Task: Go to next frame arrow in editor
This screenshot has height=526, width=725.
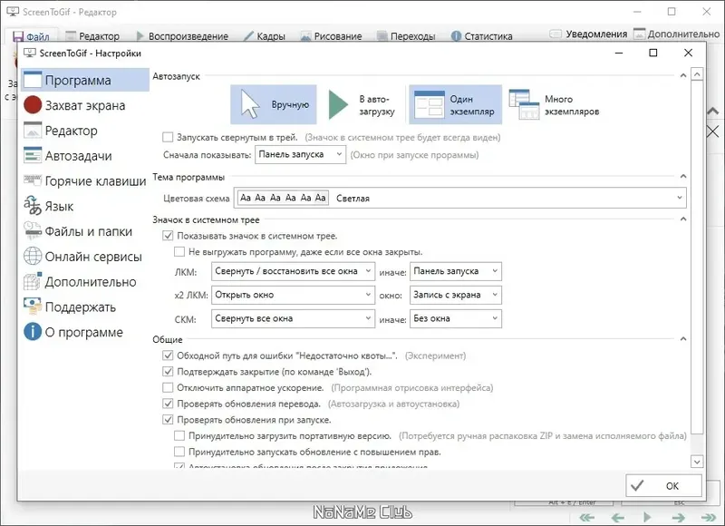Action: 678,517
